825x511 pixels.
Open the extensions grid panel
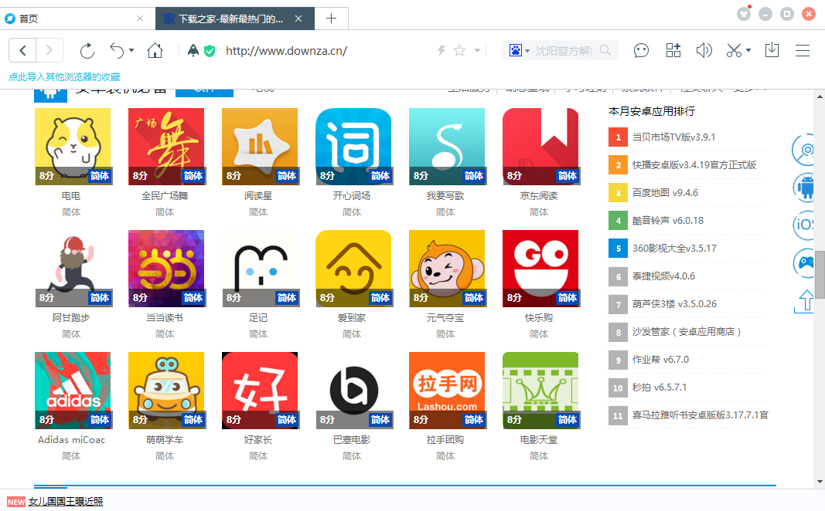pyautogui.click(x=673, y=49)
